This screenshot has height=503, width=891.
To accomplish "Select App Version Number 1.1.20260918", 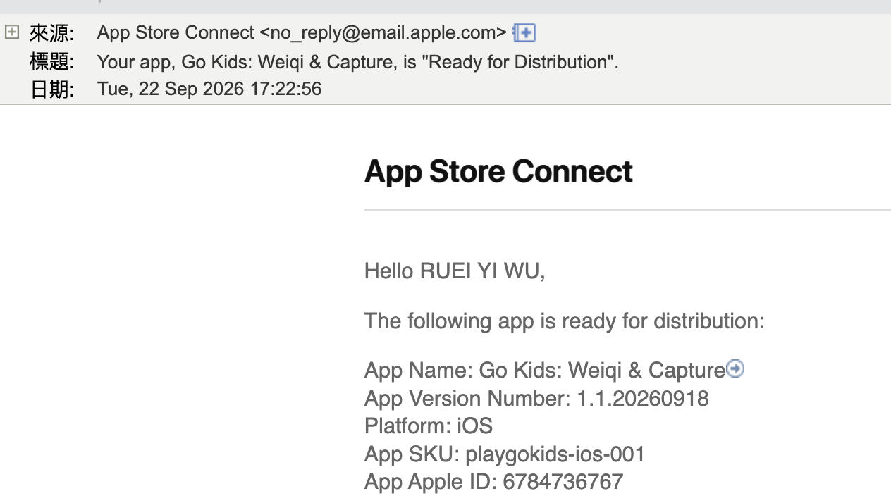I will pos(536,398).
